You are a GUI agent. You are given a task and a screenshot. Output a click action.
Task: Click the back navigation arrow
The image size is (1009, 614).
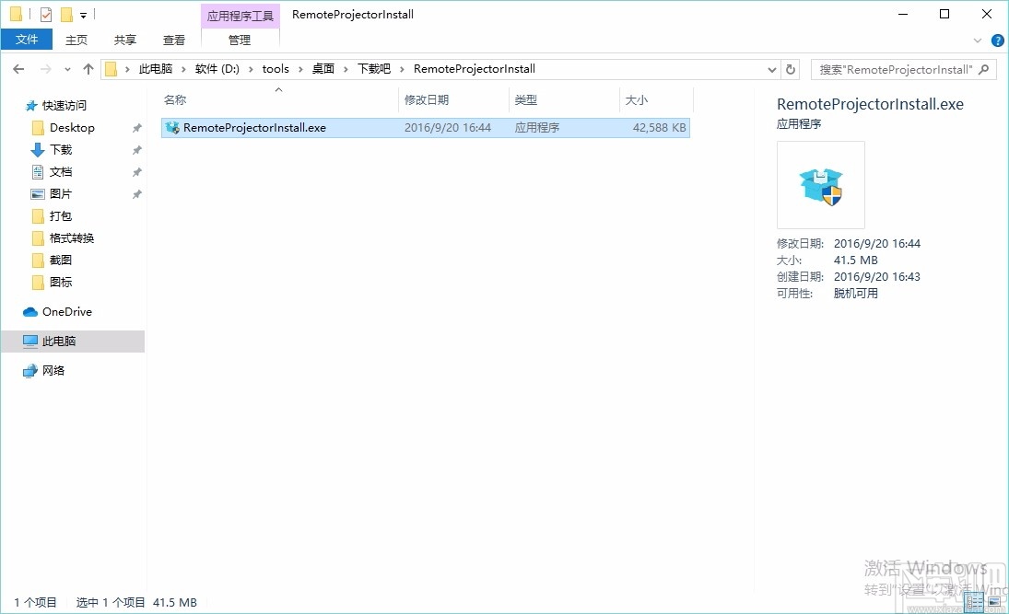(18, 68)
